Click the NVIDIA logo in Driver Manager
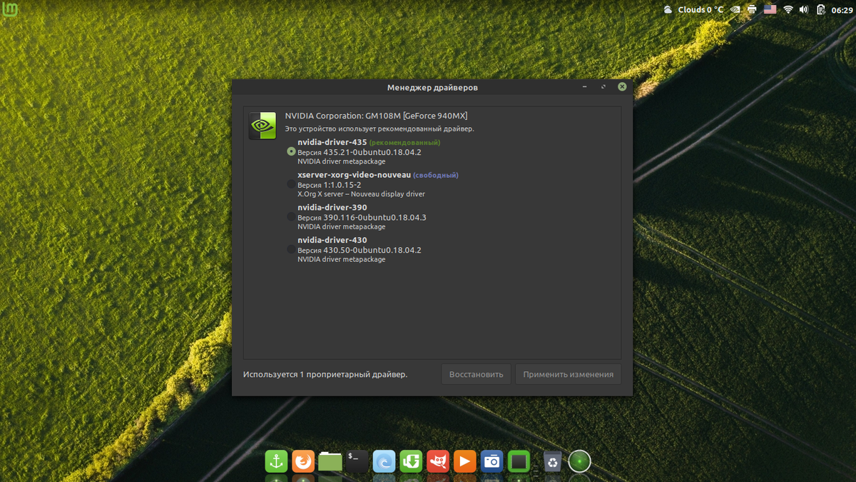This screenshot has height=482, width=856. pyautogui.click(x=263, y=126)
